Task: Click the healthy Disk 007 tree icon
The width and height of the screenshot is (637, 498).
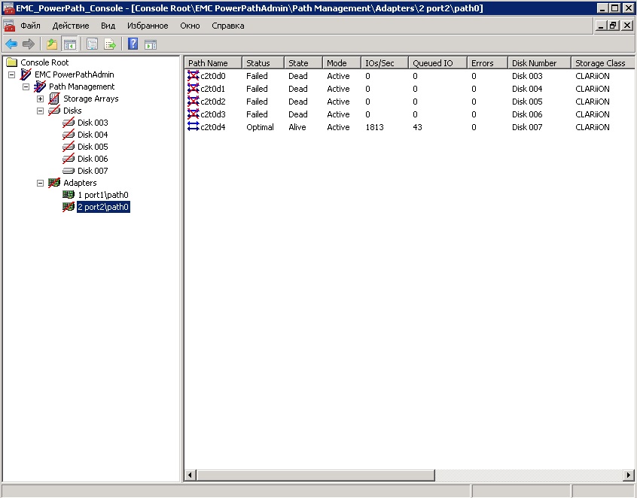Action: 69,171
